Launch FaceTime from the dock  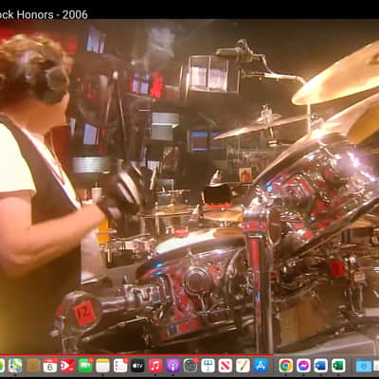tap(85, 366)
